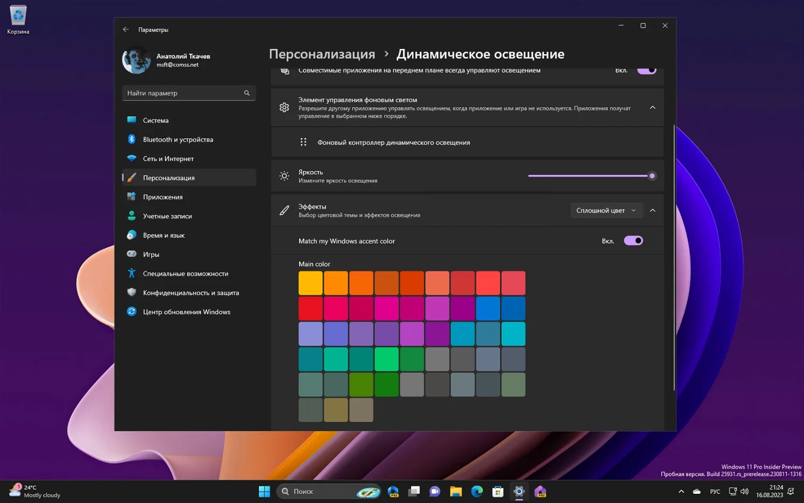Screen dimensions: 804x503
Task: Collapse Элемент управления фоновым светом section
Action: [x=652, y=108]
